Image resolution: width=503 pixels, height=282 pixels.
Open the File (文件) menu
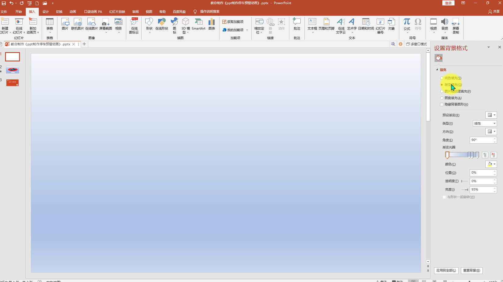[x=4, y=12]
